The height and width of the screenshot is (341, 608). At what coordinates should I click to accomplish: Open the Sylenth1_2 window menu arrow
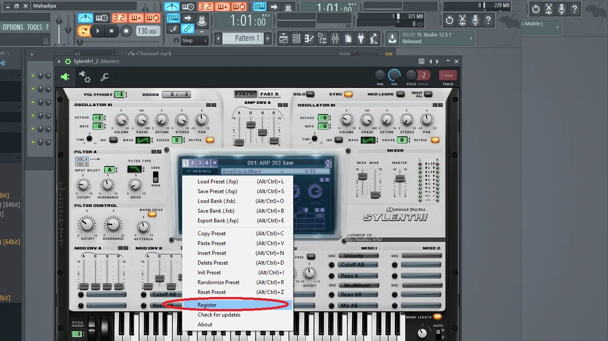click(60, 61)
